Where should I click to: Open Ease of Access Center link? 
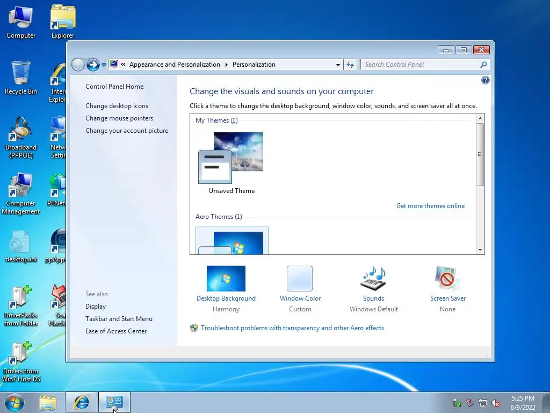pos(116,331)
